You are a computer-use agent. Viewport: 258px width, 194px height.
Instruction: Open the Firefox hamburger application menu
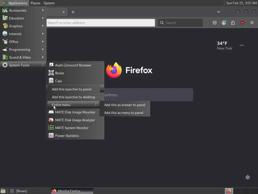[252, 23]
